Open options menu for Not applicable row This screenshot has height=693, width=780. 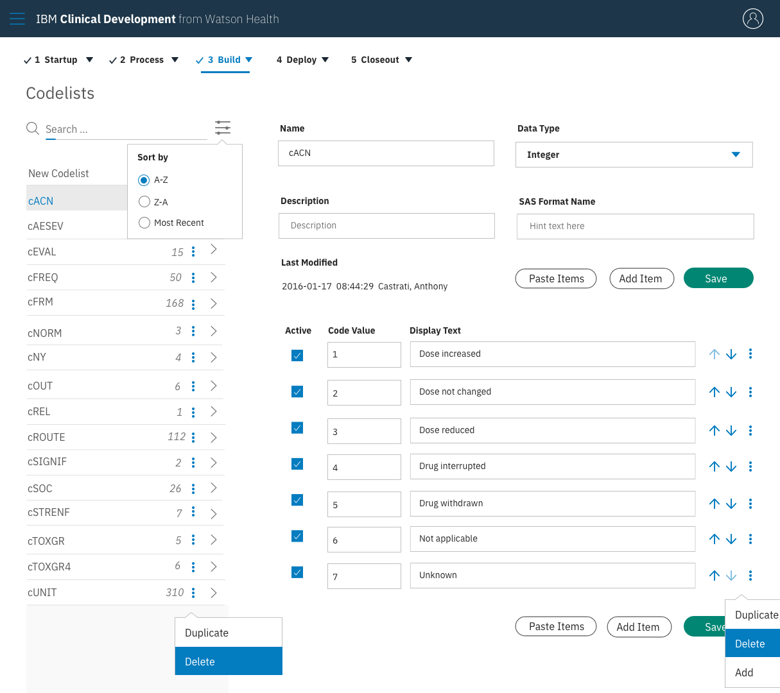click(750, 539)
